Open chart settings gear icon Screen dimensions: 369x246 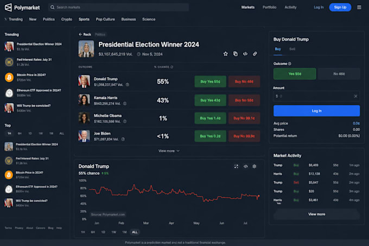pyautogui.click(x=255, y=166)
